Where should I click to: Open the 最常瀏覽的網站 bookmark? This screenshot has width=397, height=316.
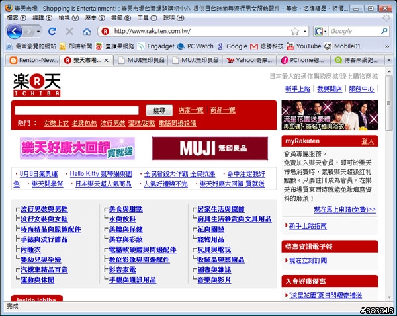click(x=31, y=46)
